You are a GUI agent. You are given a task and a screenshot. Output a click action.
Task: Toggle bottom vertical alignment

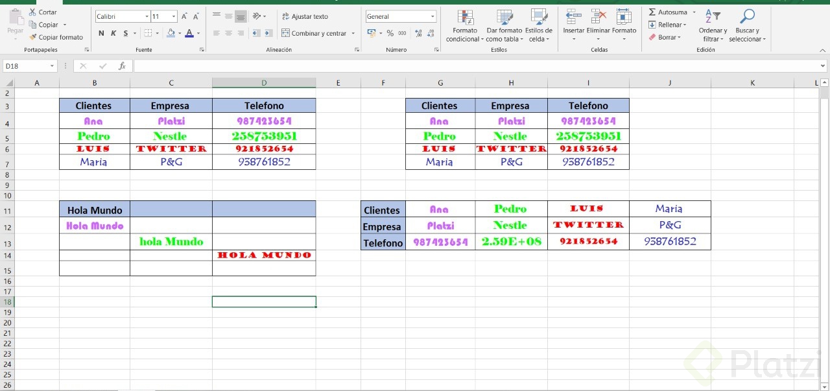click(241, 16)
